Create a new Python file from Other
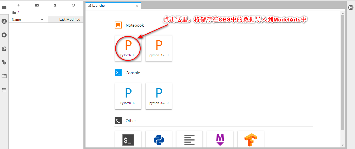This screenshot has height=149, width=355. (x=159, y=140)
